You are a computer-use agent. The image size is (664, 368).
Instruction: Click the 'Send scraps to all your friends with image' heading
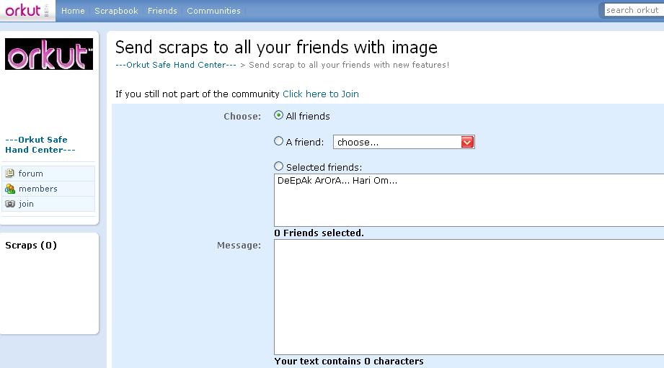(x=276, y=47)
